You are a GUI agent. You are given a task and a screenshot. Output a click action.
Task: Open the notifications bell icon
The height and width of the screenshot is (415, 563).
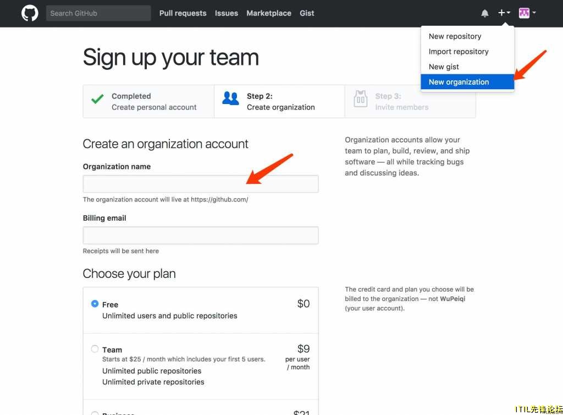485,13
